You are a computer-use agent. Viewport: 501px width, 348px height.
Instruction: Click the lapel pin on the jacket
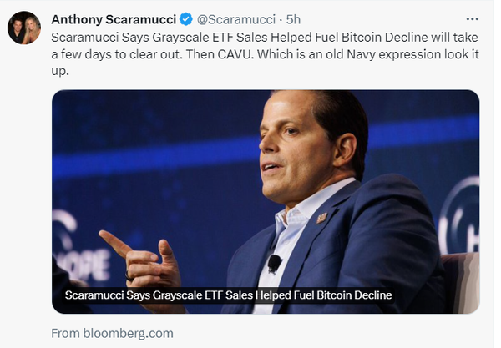(321, 218)
